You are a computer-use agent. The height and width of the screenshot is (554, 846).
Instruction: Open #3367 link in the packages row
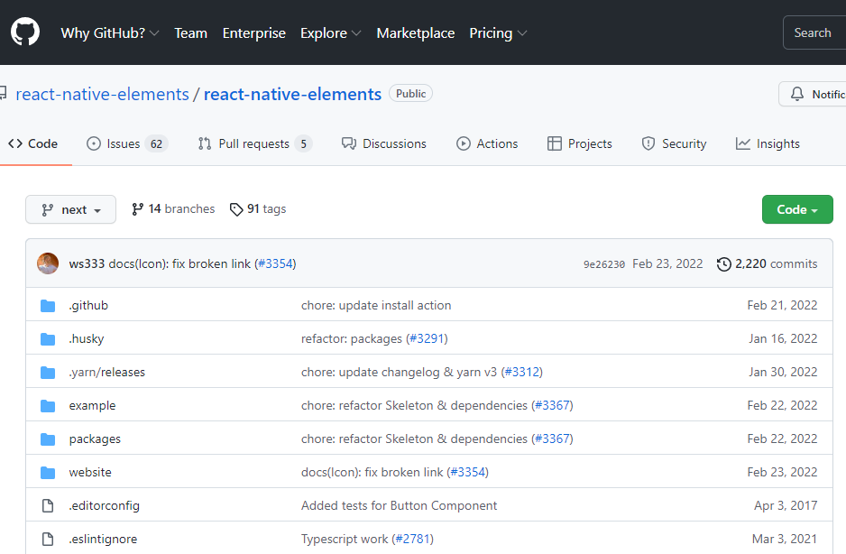553,439
